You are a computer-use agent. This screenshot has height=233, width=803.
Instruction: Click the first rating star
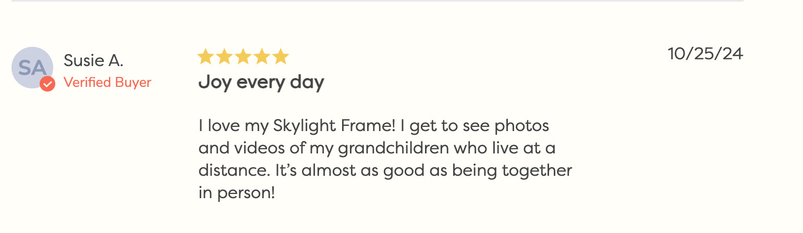[x=205, y=57]
